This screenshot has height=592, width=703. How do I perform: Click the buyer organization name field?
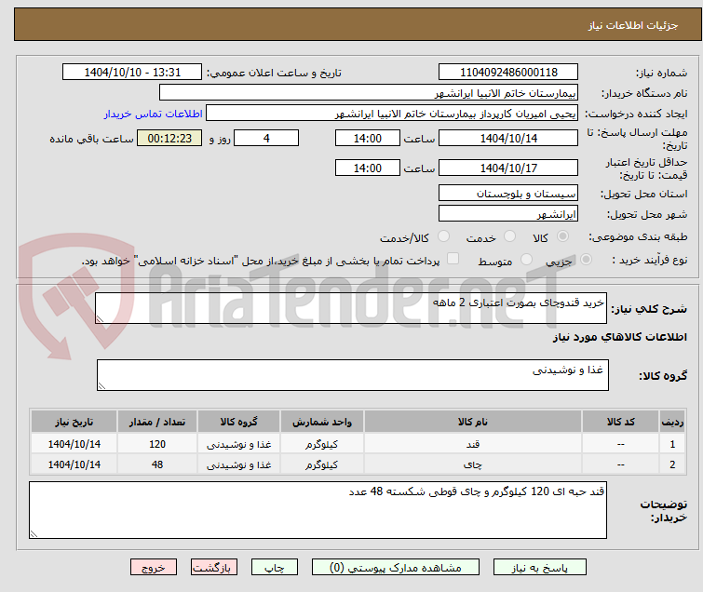(369, 93)
